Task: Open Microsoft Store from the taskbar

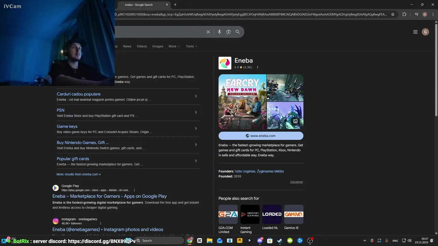Action: click(x=270, y=241)
